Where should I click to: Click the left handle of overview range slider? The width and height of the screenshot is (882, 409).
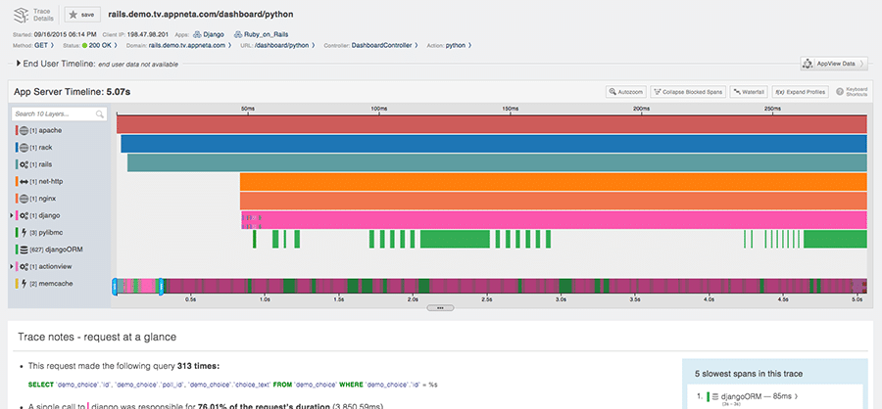115,285
